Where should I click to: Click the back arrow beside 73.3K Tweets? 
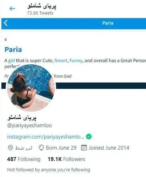(12, 9)
